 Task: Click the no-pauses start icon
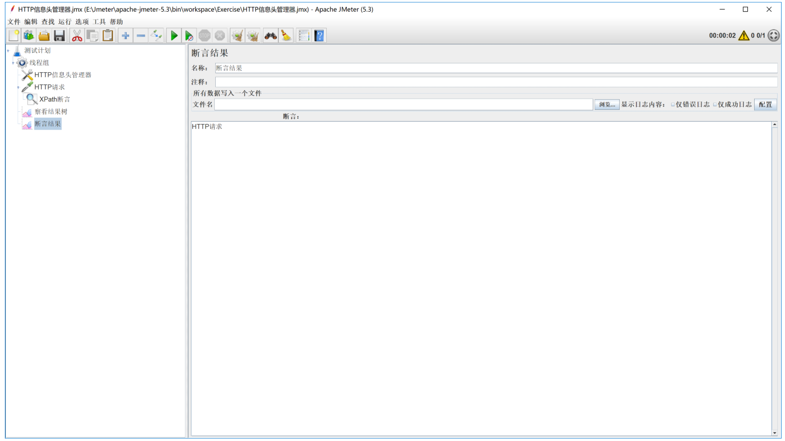[x=189, y=35]
